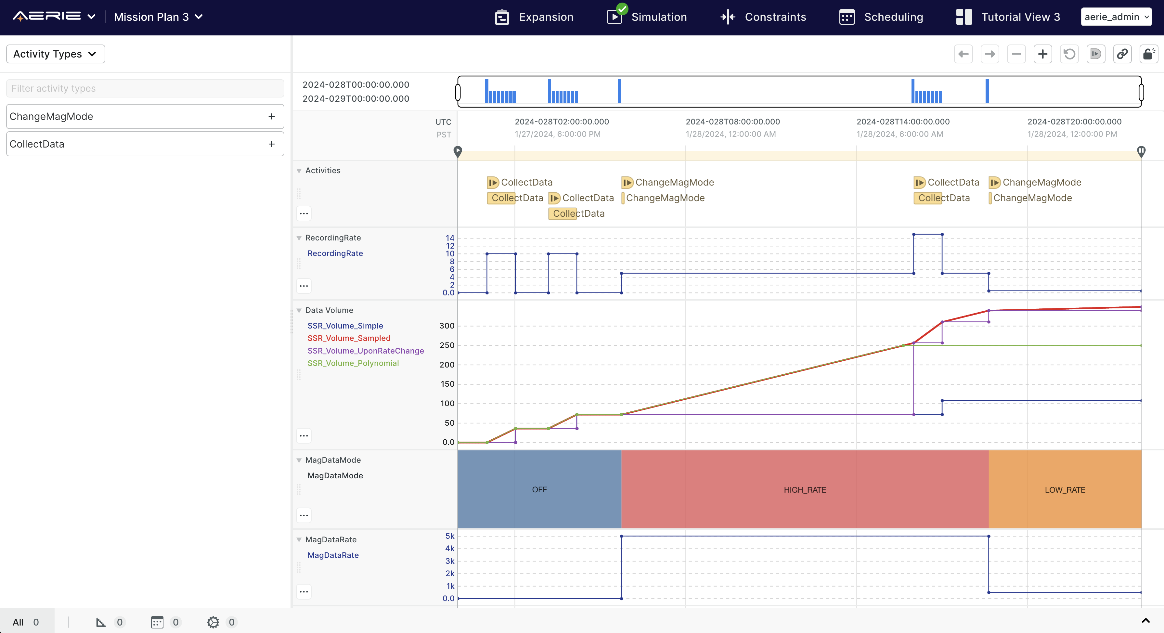Open the RecordingRate row options menu
Viewport: 1164px width, 633px height.
(304, 286)
